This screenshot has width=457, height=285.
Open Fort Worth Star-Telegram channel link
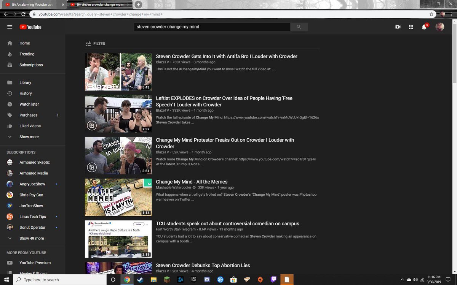176,229
